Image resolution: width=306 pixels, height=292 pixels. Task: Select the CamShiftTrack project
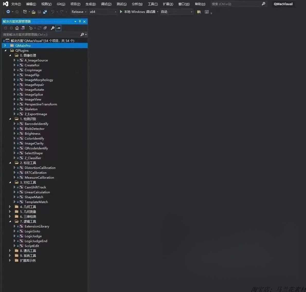point(35,187)
